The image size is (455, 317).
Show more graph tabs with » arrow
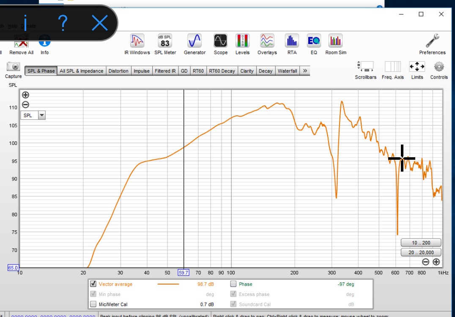coord(305,71)
